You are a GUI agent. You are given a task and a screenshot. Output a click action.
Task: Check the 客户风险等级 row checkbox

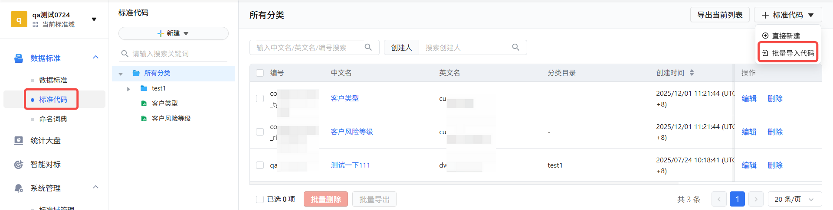coord(260,132)
